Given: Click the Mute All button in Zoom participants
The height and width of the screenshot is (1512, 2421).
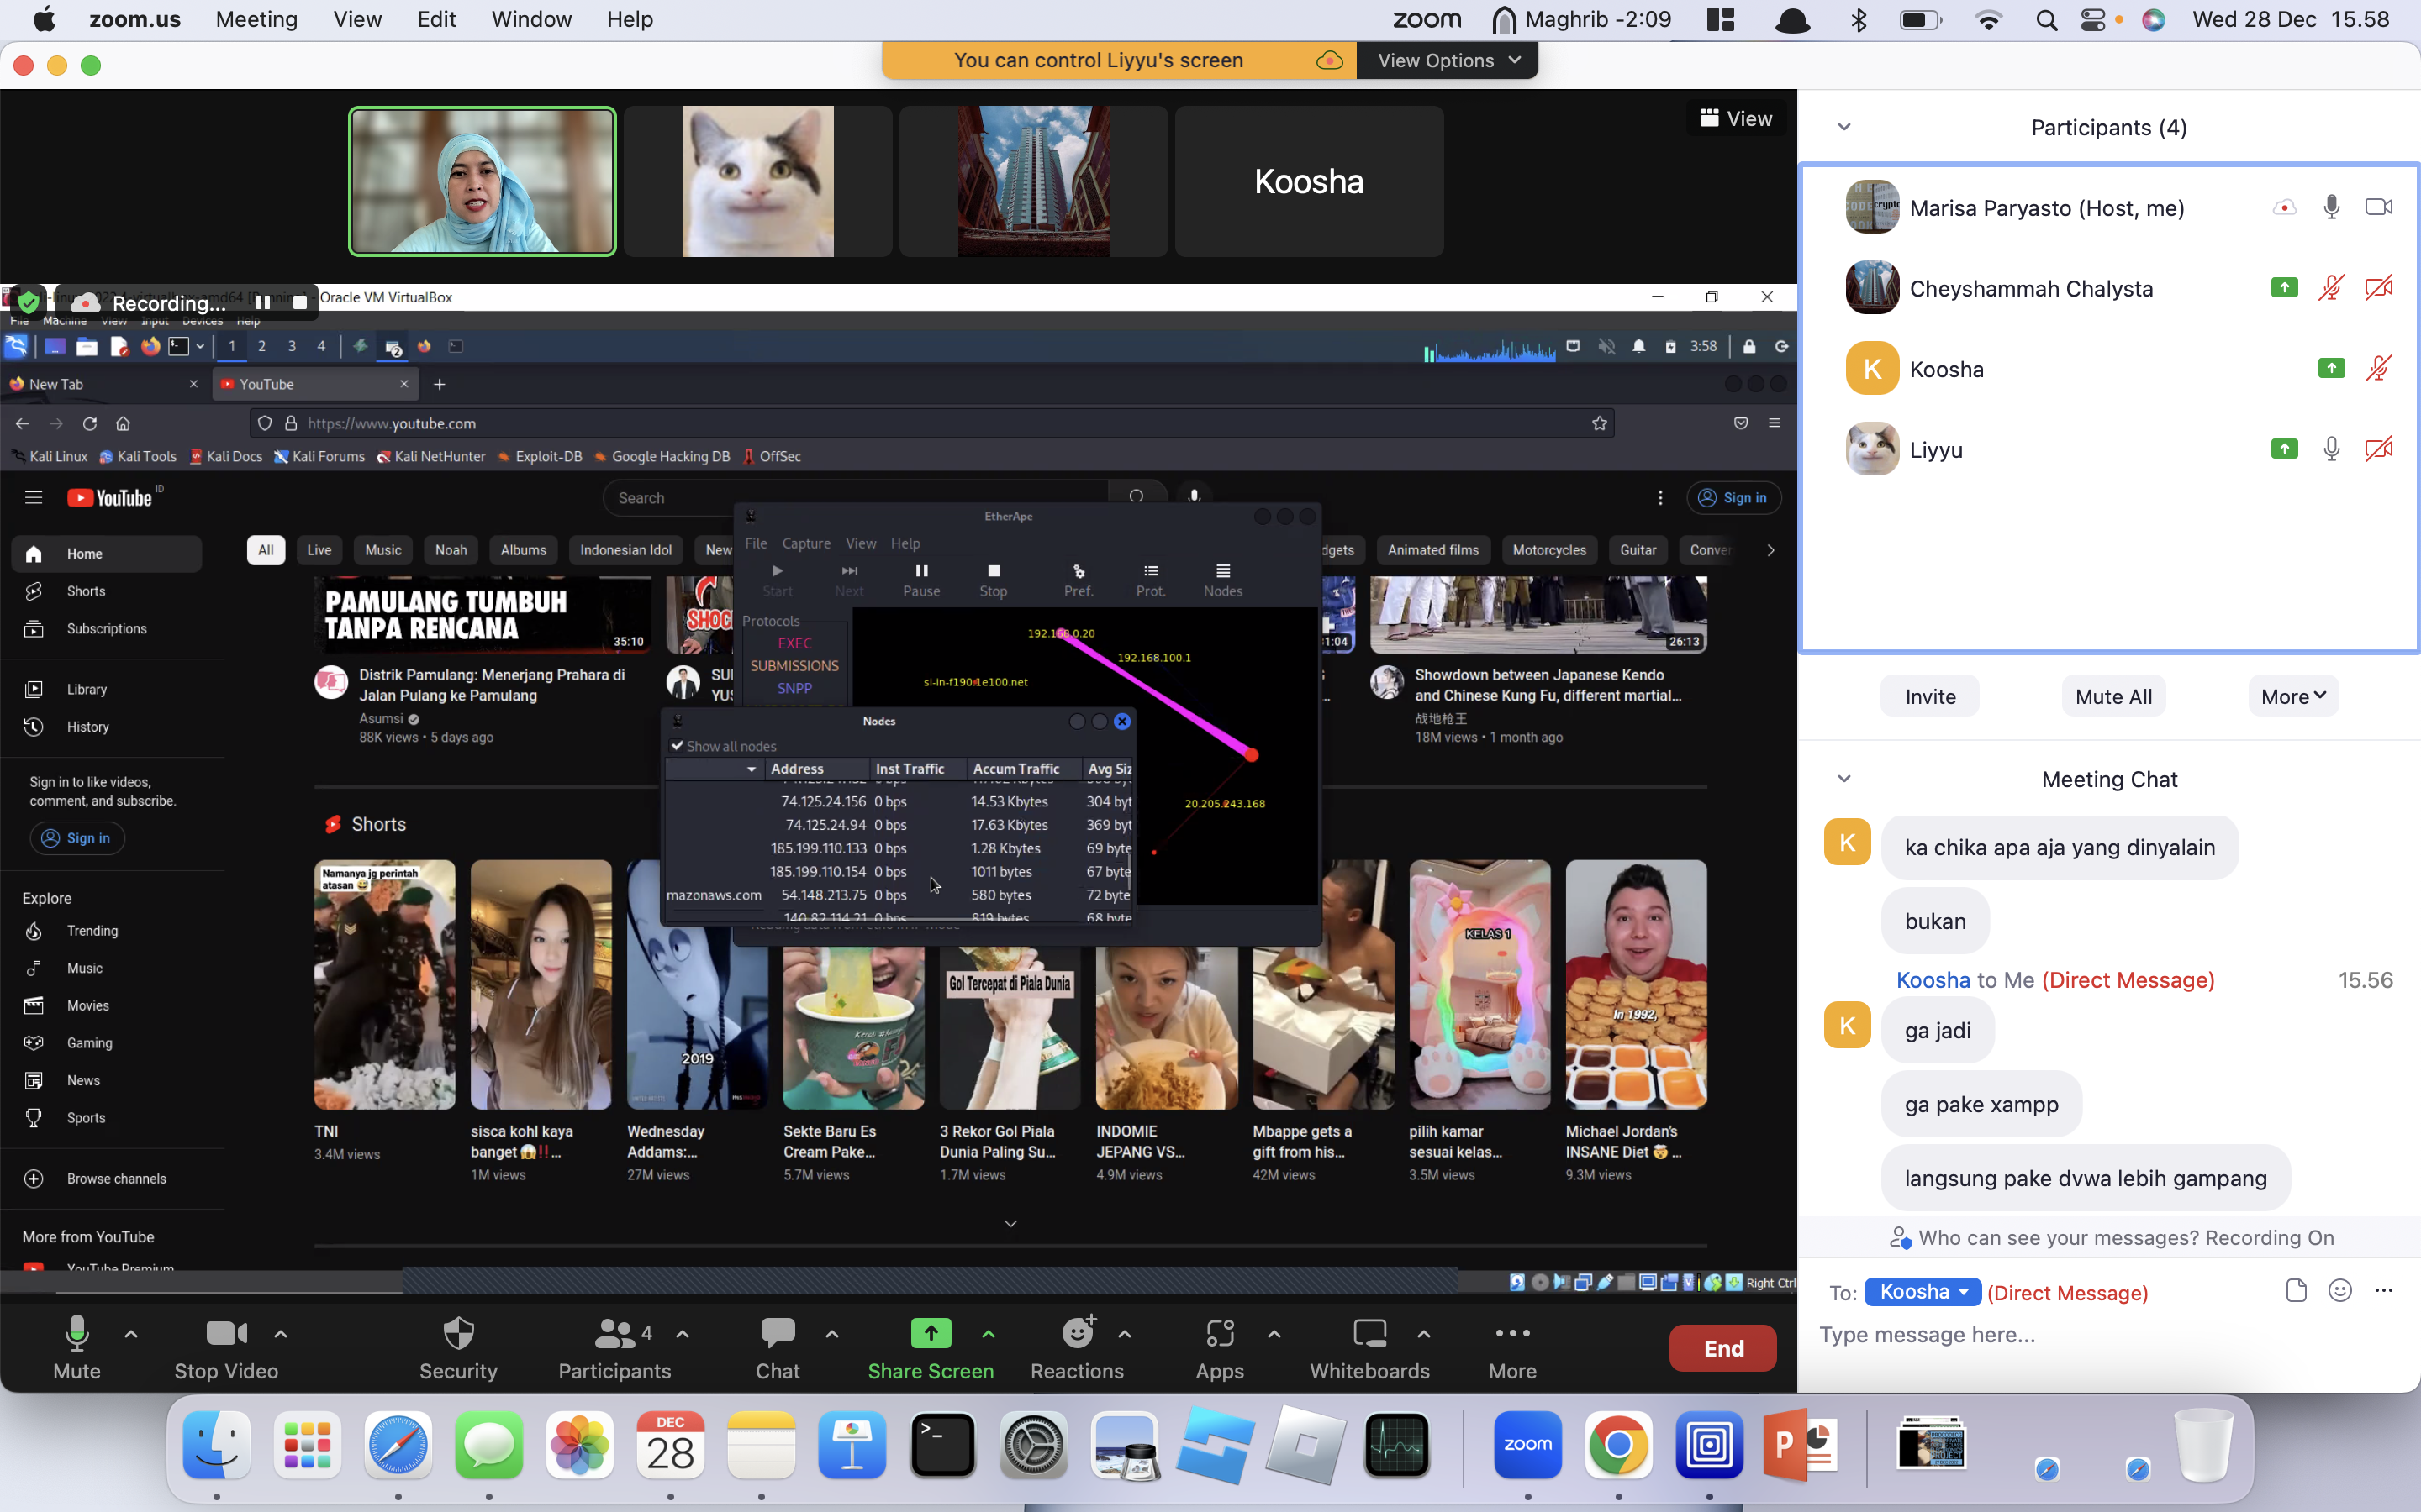Looking at the screenshot, I should (2109, 696).
